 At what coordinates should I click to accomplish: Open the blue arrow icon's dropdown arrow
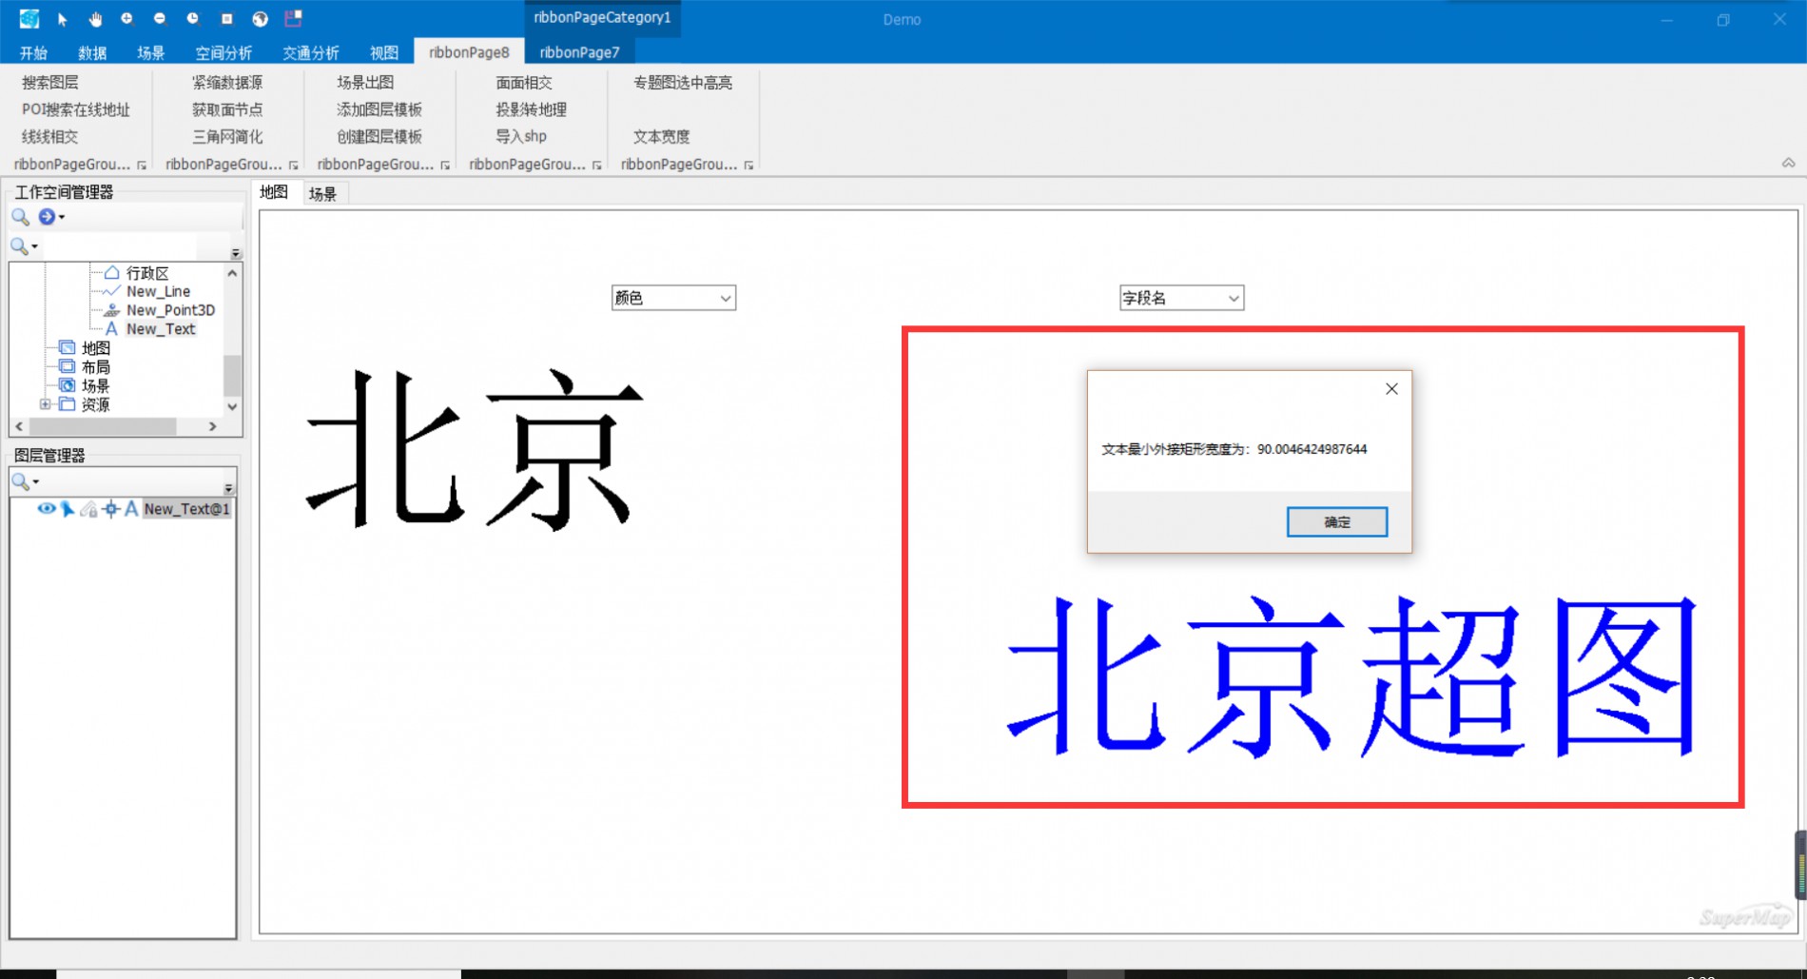pos(62,217)
